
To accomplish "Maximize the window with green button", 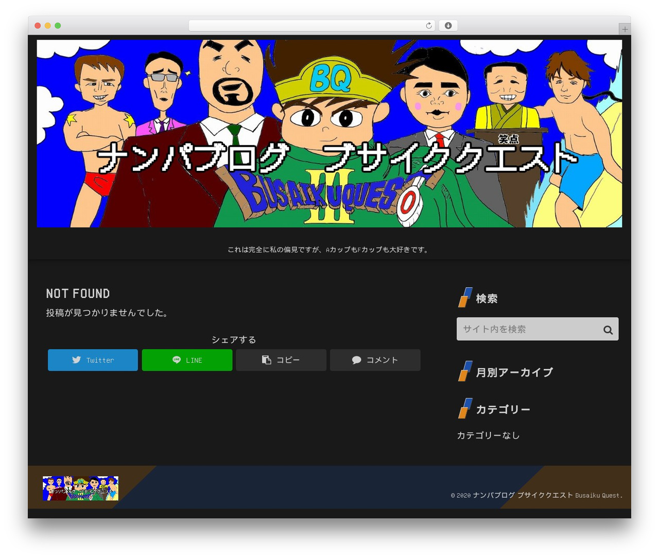I will click(x=58, y=26).
